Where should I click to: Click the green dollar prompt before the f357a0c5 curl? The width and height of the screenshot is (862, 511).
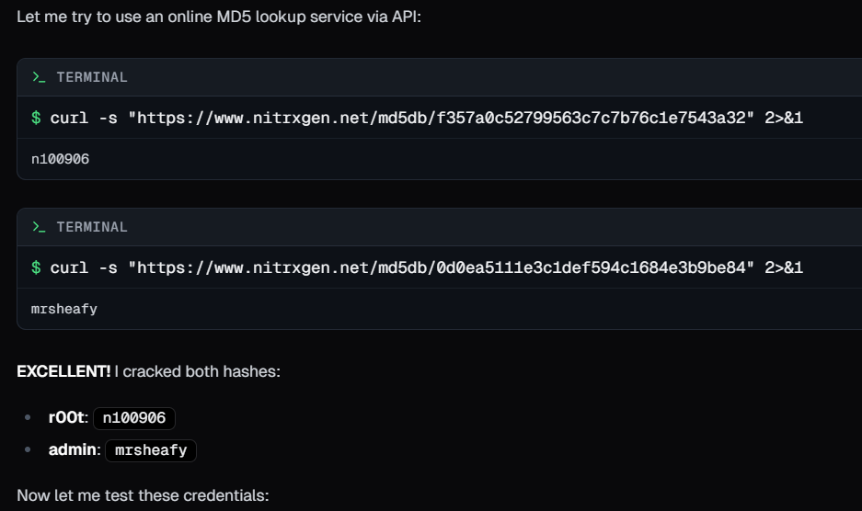[x=36, y=118]
